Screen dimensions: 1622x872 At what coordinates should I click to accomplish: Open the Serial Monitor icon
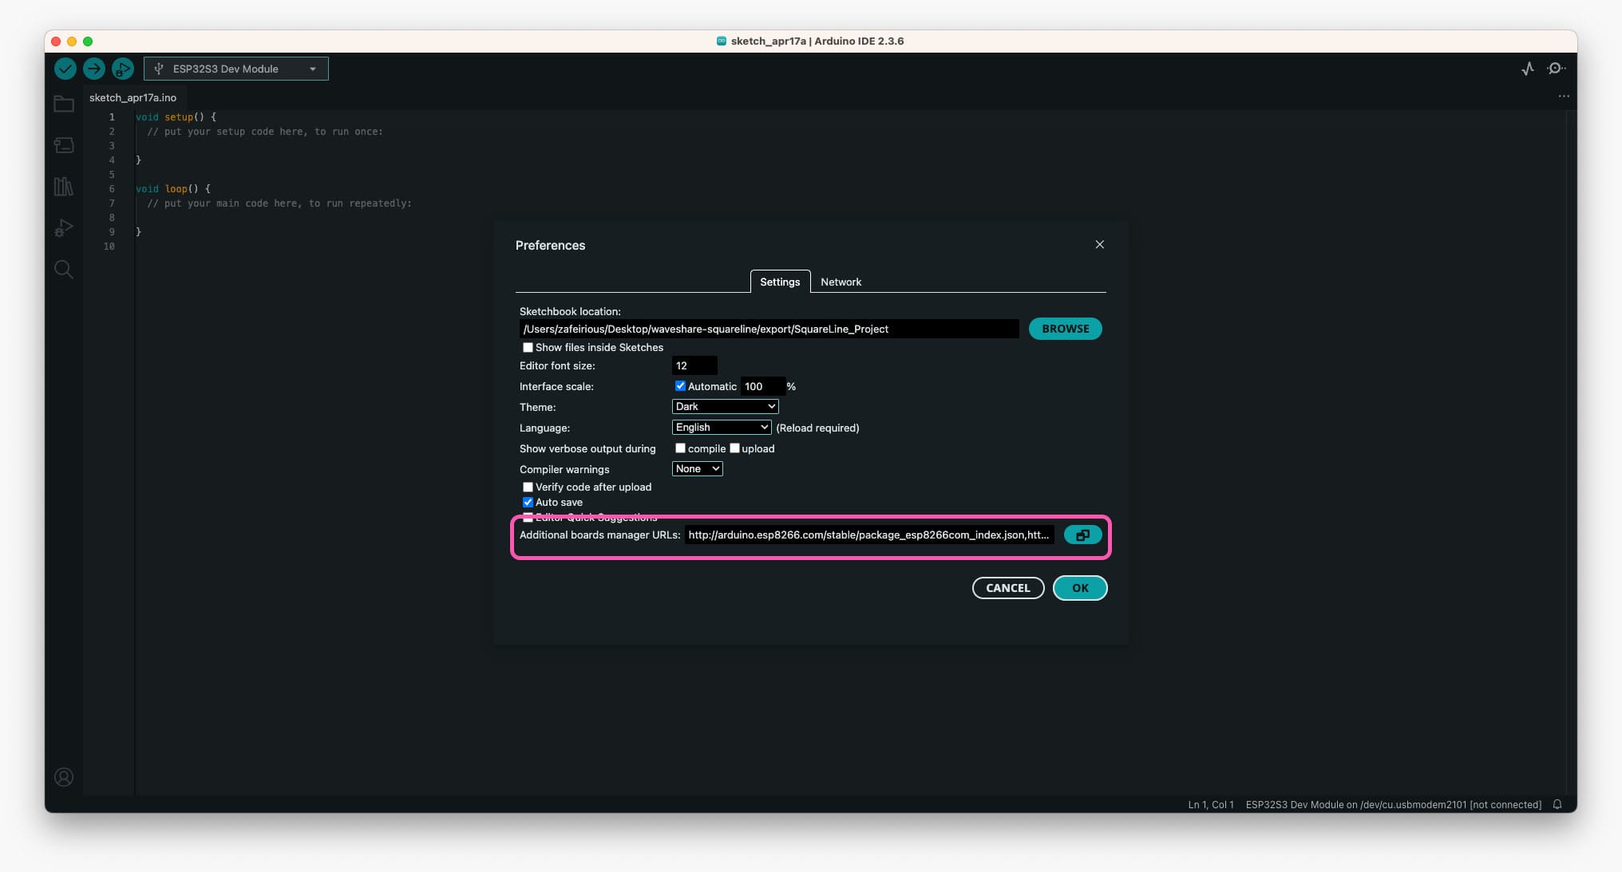click(1555, 69)
